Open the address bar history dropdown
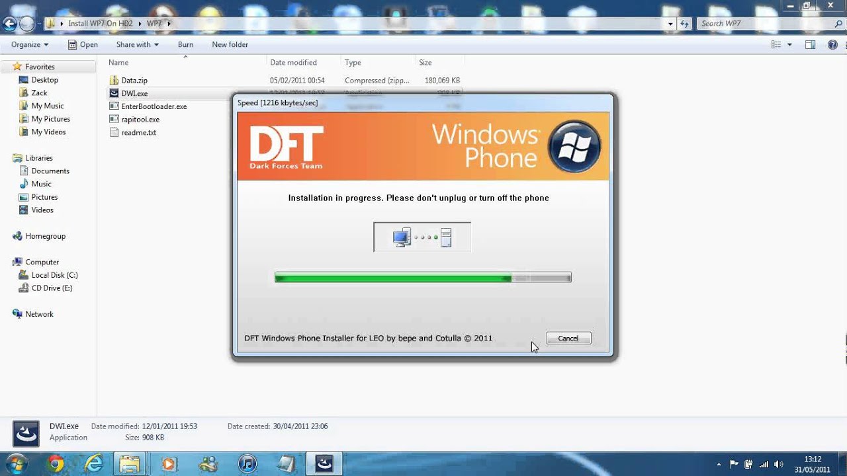Viewport: 847px width, 476px height. [x=670, y=23]
